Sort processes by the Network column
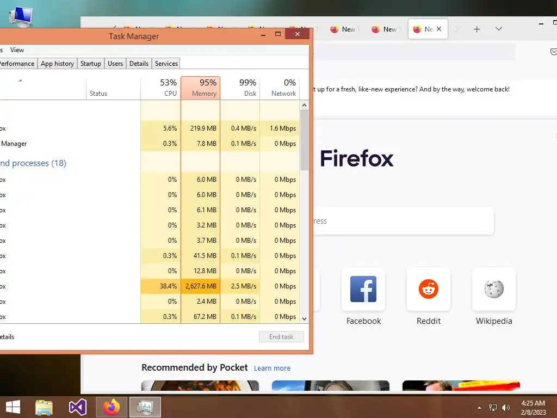 pyautogui.click(x=280, y=88)
